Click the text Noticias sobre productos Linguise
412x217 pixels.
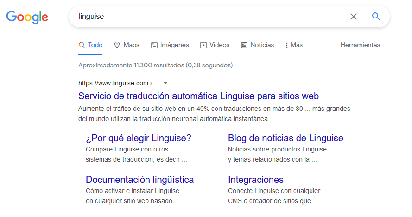pos(277,149)
